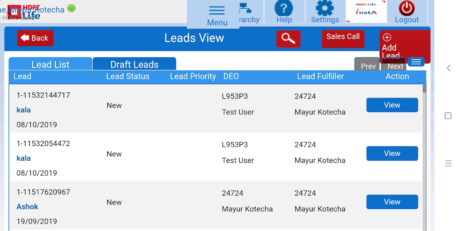The width and height of the screenshot is (462, 231).
Task: Open the Ashok lead name link
Action: point(27,207)
